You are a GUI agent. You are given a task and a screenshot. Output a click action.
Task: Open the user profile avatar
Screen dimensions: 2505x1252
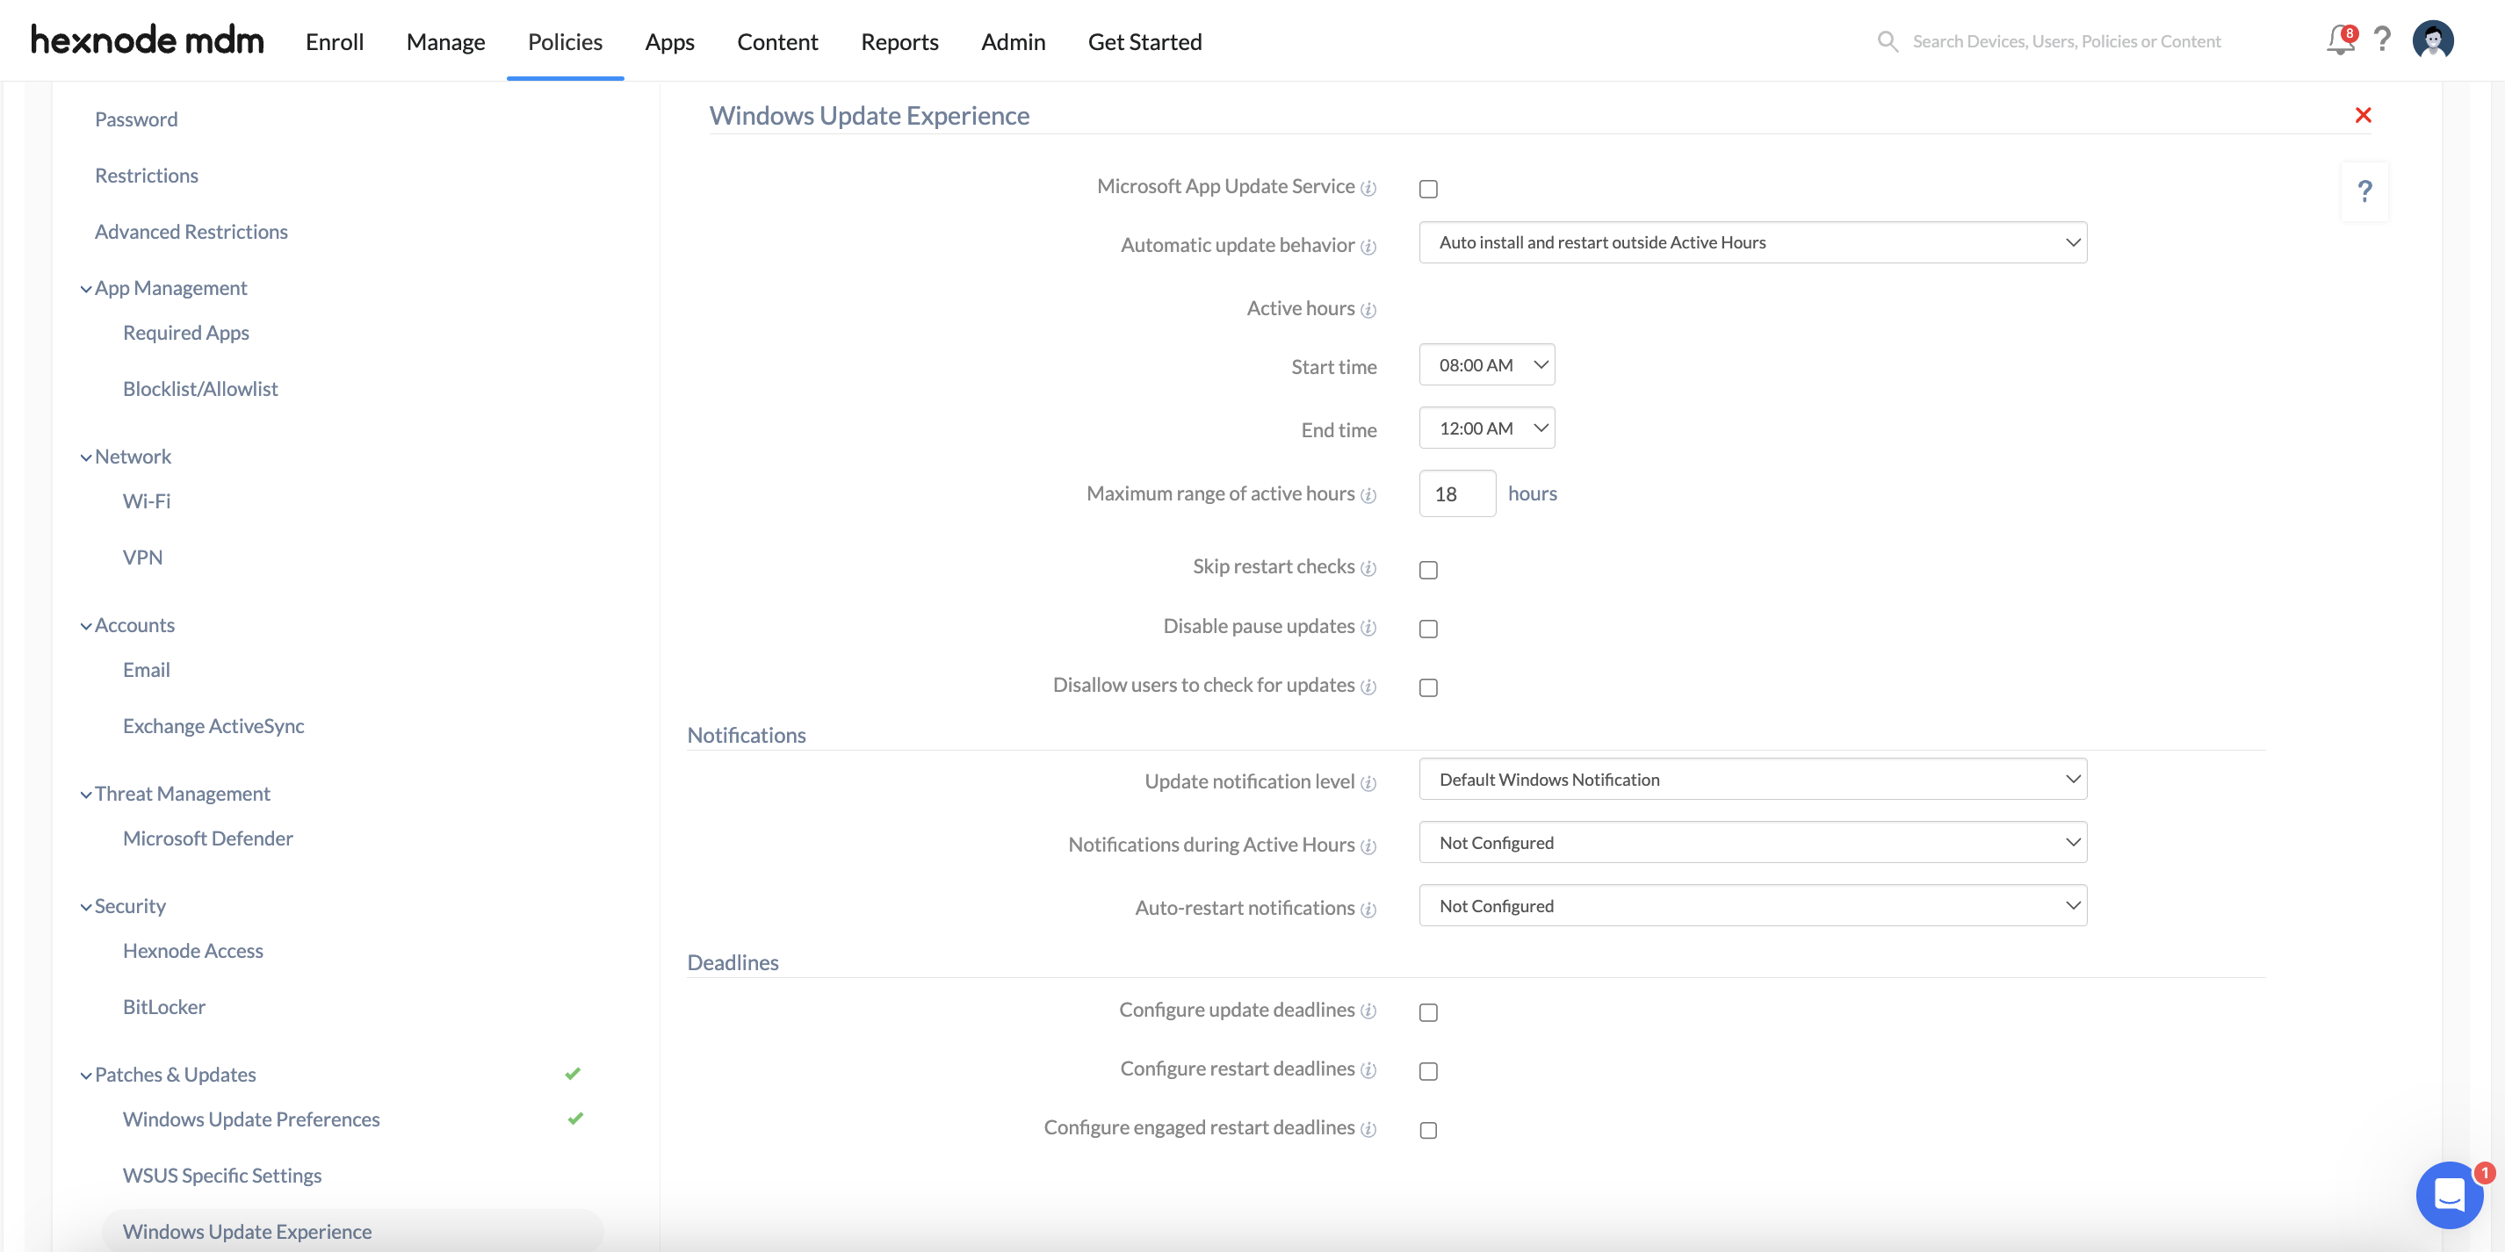point(2433,40)
